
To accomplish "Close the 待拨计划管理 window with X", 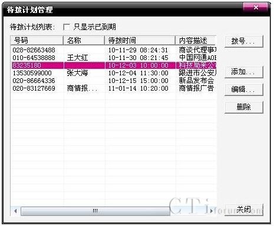I will click(256, 8).
